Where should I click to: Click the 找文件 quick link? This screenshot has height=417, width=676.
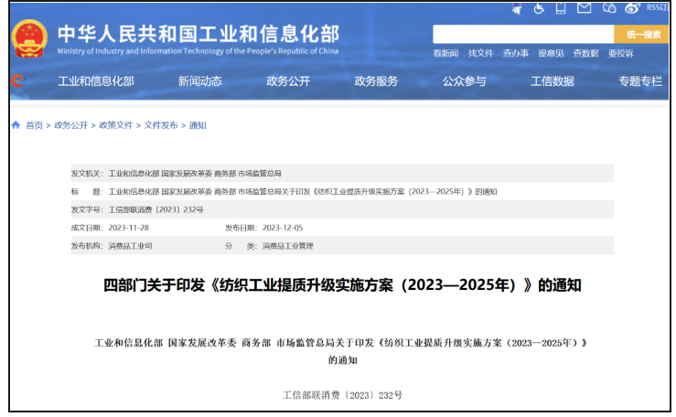481,54
